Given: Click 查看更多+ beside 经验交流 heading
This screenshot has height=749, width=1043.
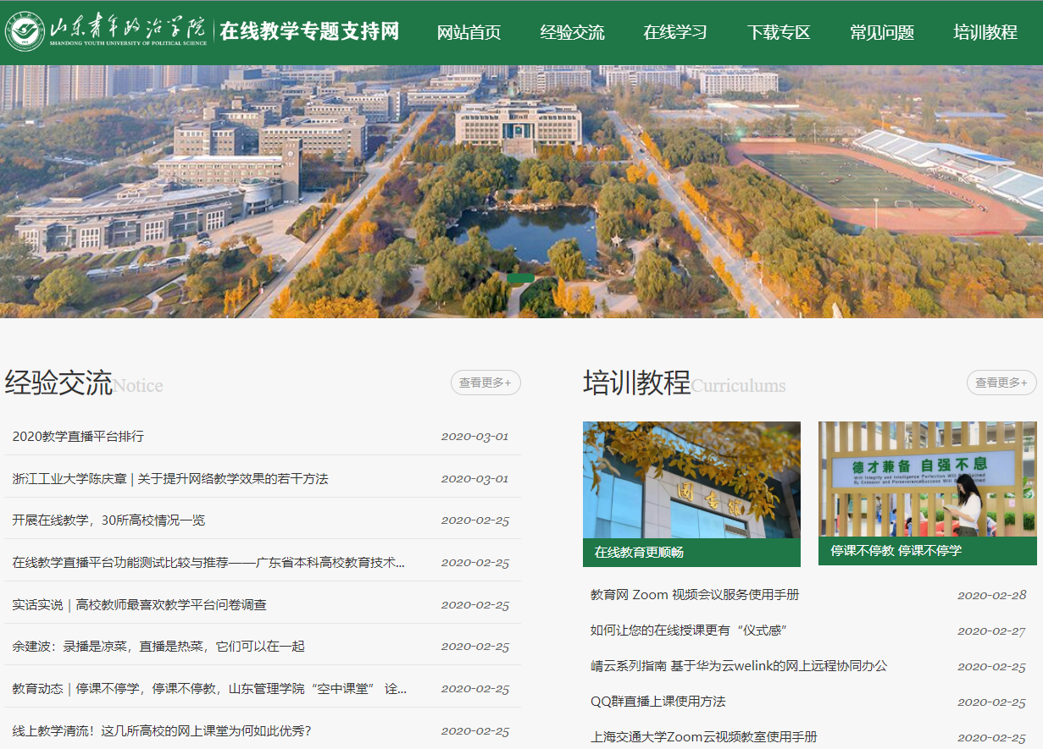Looking at the screenshot, I should click(x=485, y=383).
